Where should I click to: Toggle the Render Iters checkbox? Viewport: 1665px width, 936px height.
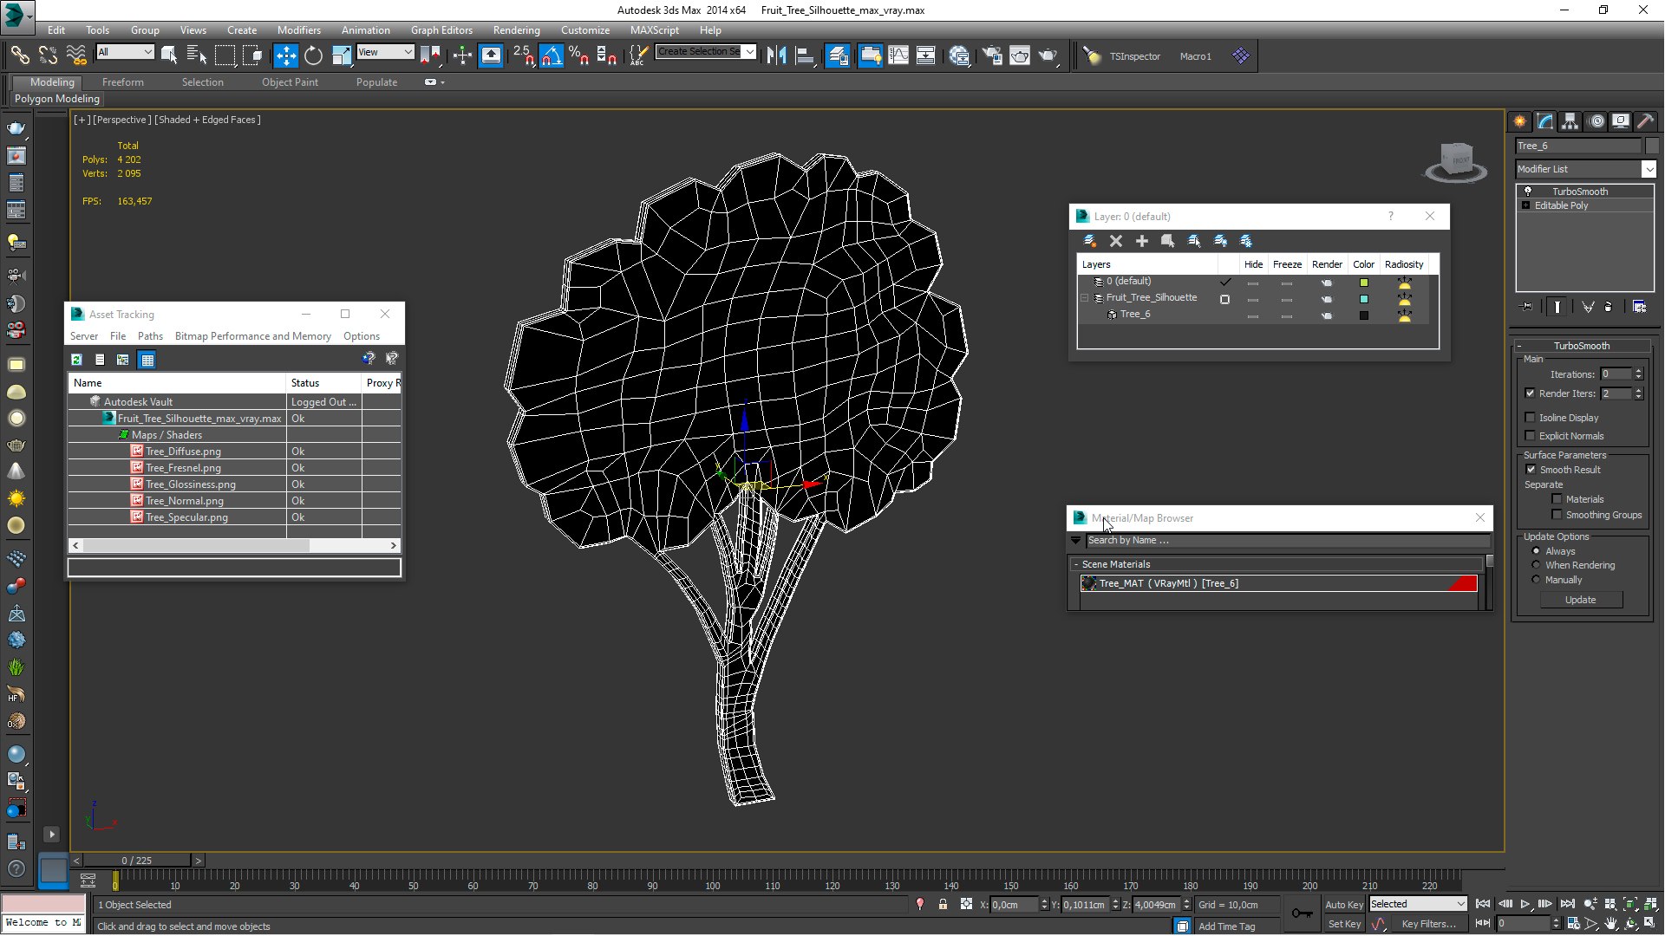[x=1530, y=393]
